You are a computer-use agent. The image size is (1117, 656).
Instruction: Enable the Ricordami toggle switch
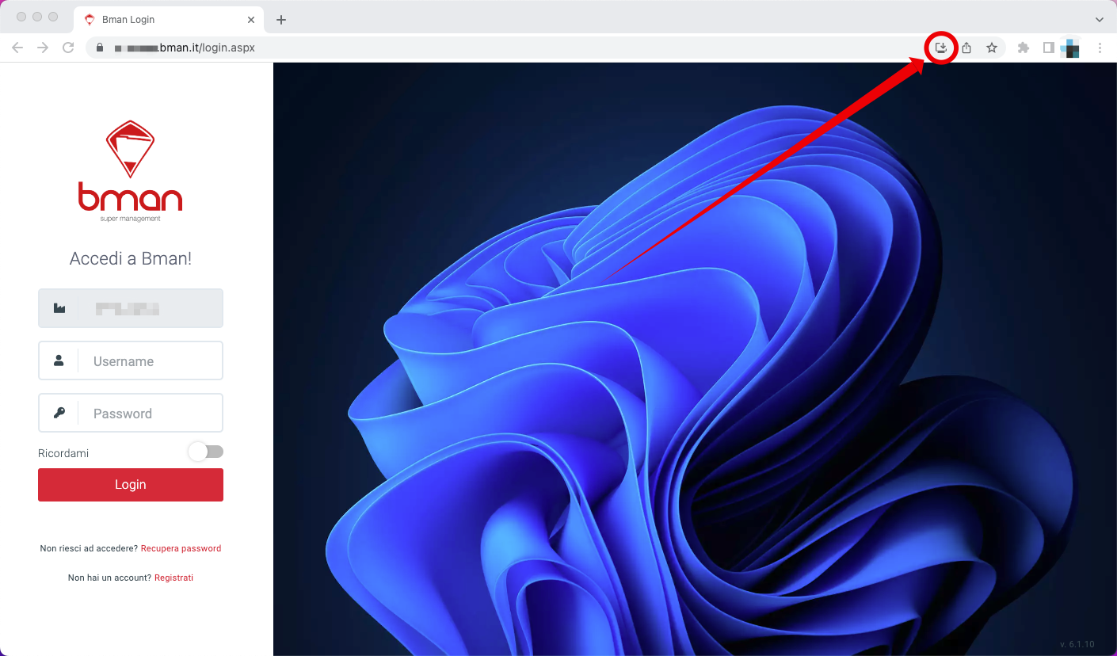[206, 452]
